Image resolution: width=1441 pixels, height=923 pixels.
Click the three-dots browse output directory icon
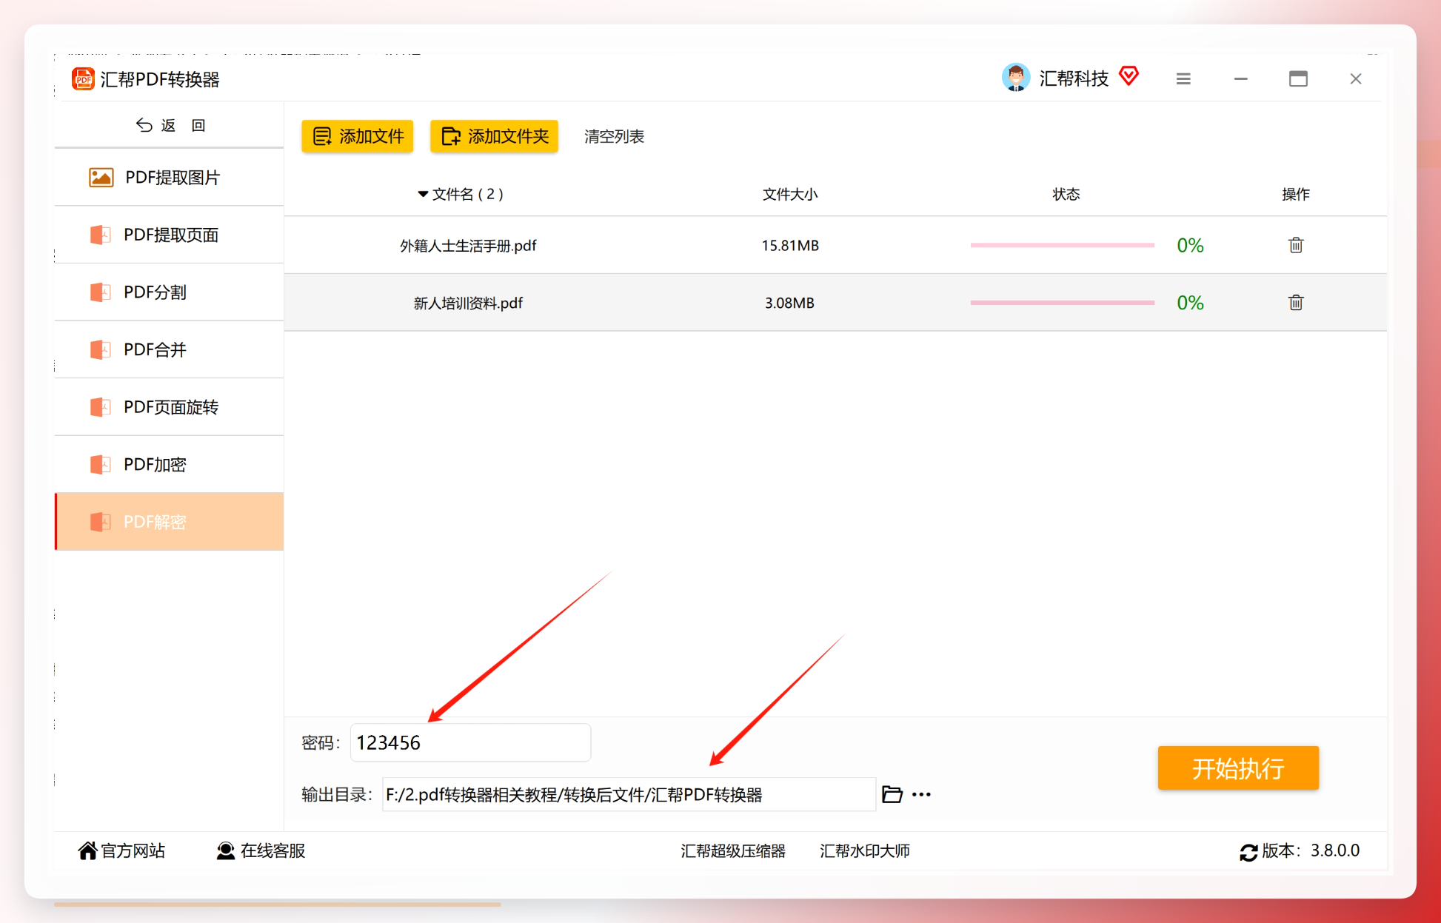[x=922, y=795]
